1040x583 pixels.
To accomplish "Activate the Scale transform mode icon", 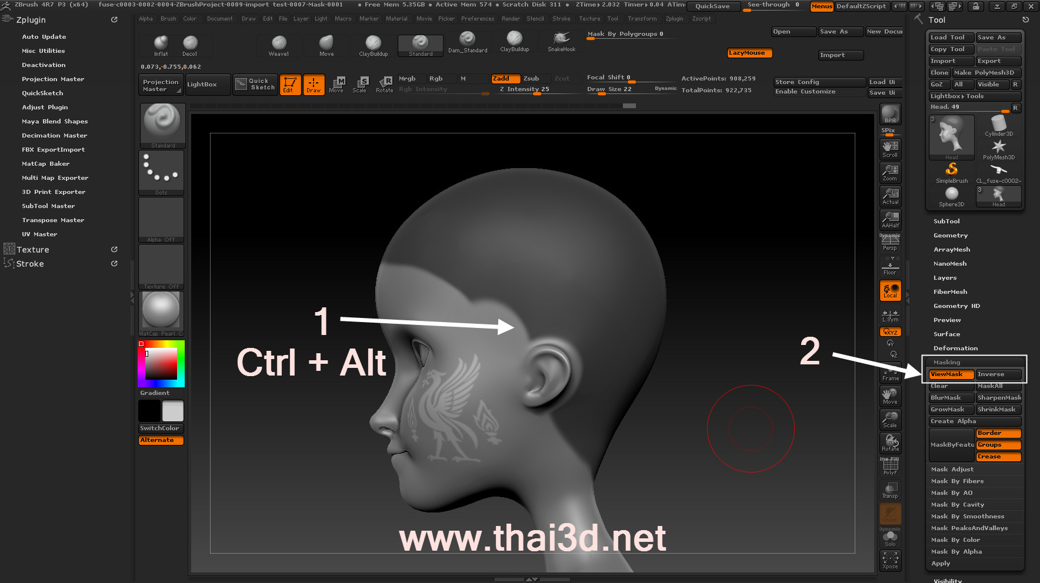I will (x=359, y=84).
